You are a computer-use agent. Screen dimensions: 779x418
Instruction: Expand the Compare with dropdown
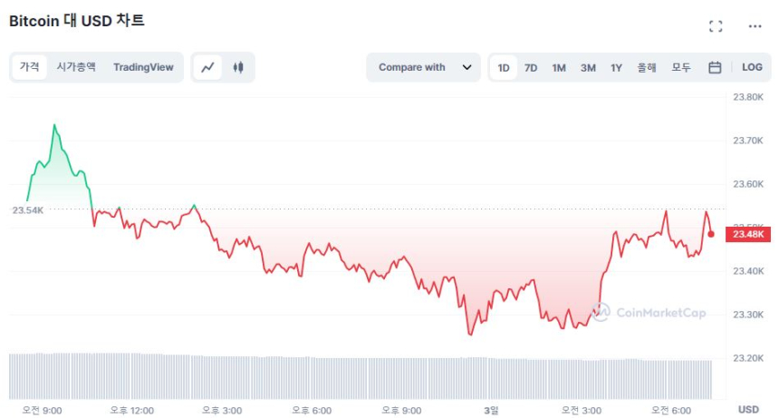(423, 67)
